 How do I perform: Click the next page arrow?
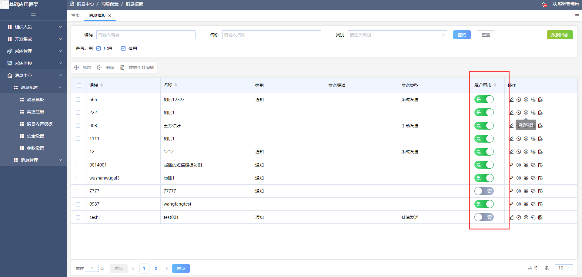(167, 269)
